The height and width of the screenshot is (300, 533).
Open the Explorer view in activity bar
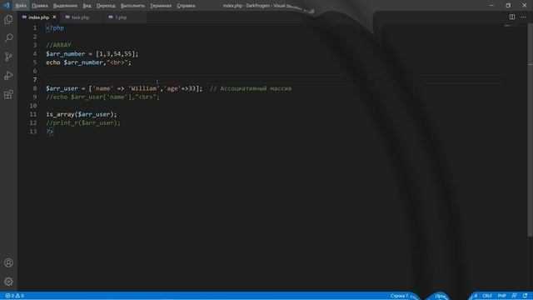(x=8, y=19)
